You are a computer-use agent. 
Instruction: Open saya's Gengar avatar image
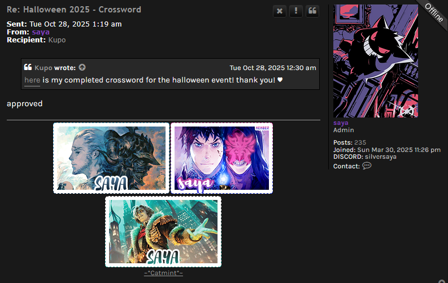[376, 61]
